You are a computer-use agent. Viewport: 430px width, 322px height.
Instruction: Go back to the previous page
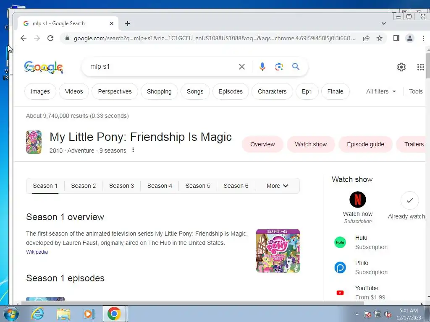tap(24, 38)
